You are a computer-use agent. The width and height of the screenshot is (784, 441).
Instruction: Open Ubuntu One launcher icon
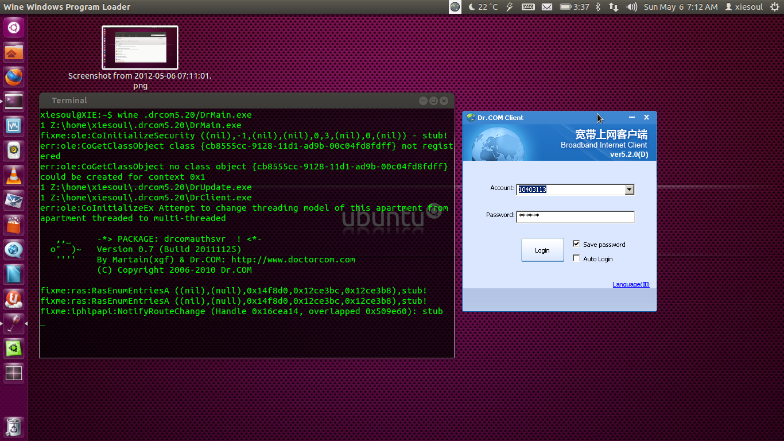point(14,299)
